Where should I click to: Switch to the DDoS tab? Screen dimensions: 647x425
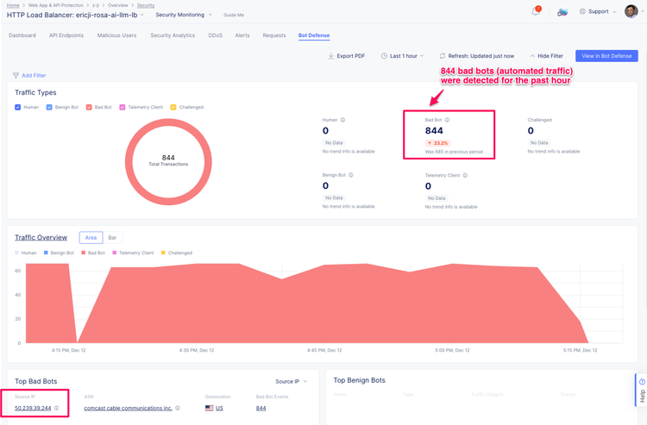[x=215, y=35]
